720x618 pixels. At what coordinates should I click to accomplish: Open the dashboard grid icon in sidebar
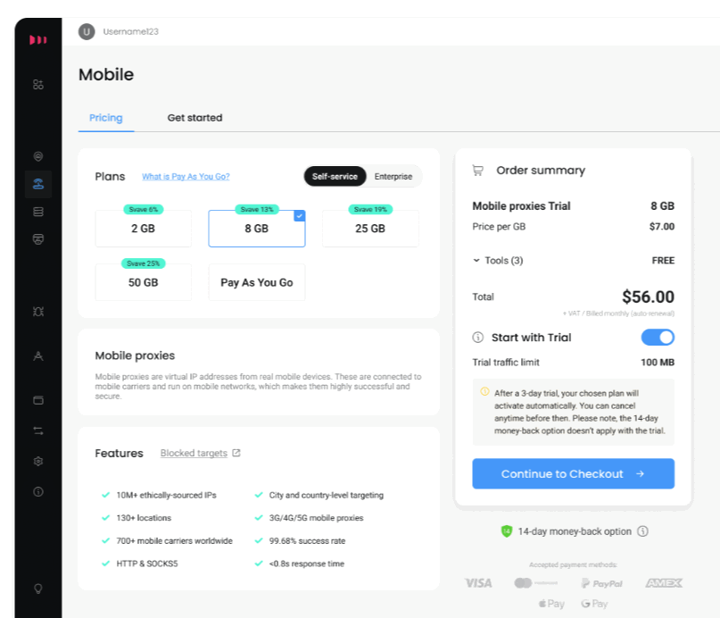pyautogui.click(x=37, y=85)
